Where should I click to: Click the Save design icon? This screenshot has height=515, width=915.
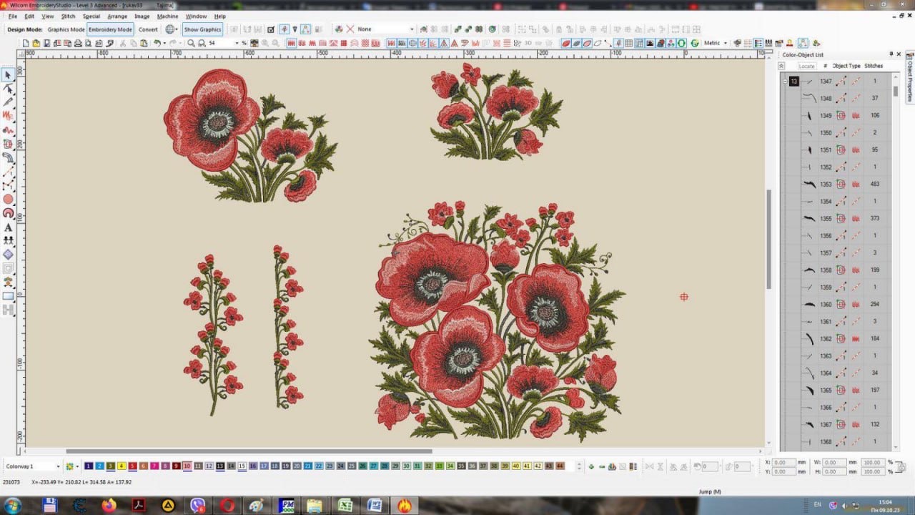(x=47, y=43)
